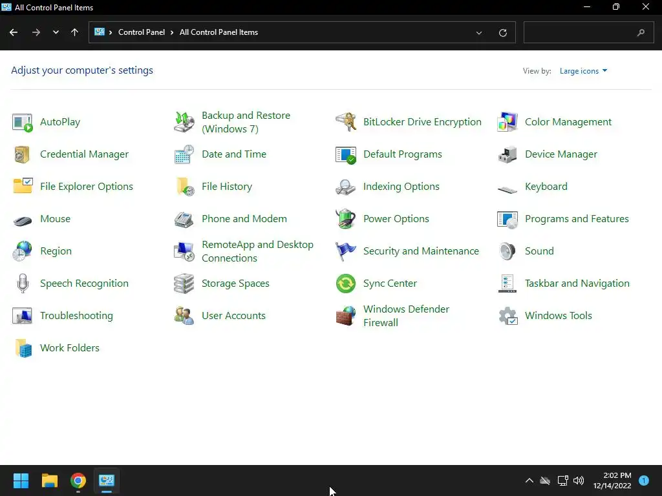The height and width of the screenshot is (496, 662).
Task: Click the Mouse icon
Action: pos(23,220)
